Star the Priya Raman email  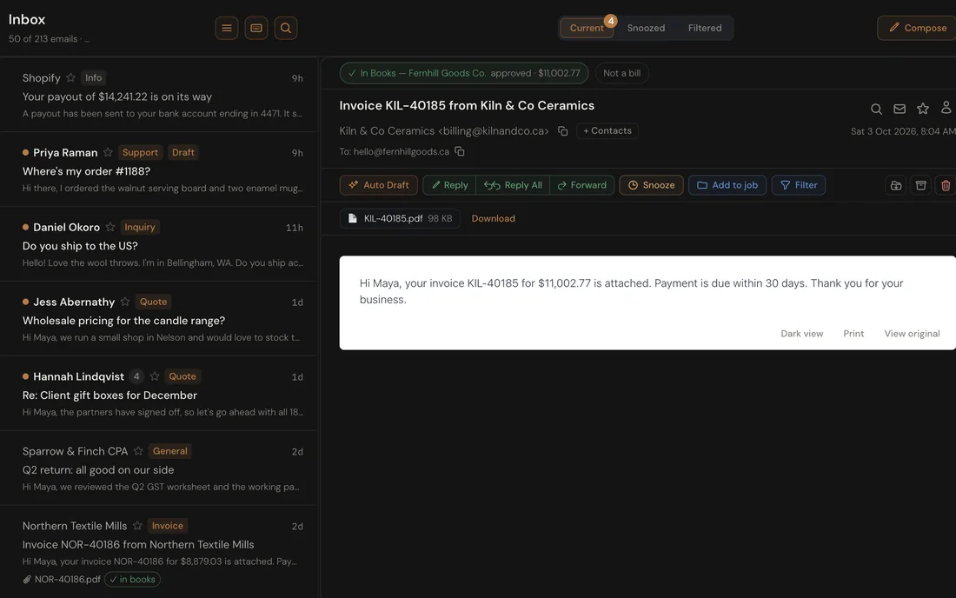(108, 152)
